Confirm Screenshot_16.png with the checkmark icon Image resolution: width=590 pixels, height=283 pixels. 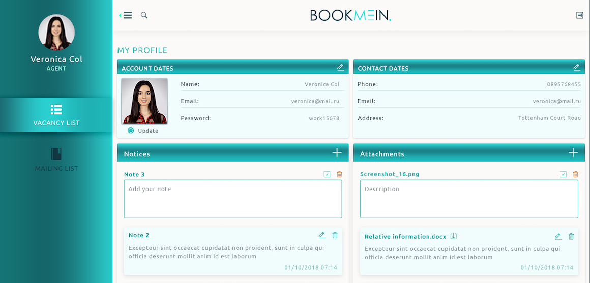[x=563, y=174]
